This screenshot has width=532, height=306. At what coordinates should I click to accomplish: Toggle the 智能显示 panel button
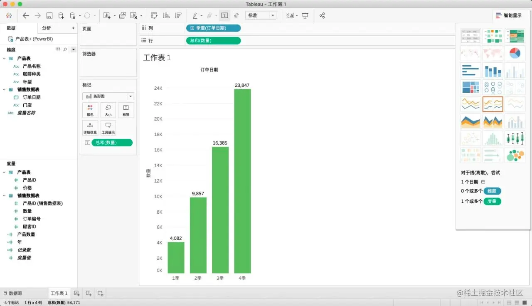(x=509, y=15)
